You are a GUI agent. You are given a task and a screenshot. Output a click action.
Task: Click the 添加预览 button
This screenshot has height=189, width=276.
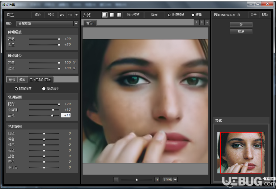click(x=133, y=15)
